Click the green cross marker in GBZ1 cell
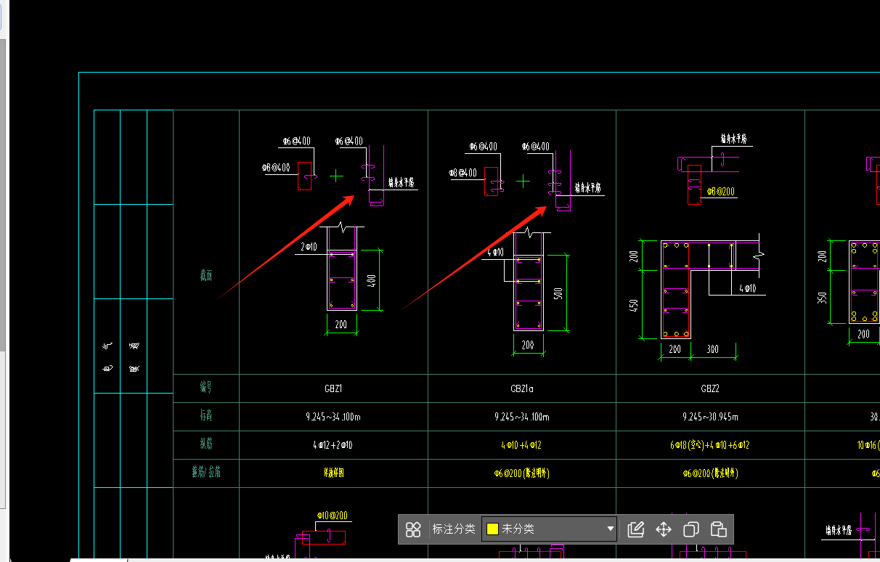Viewport: 880px width, 562px height. [x=336, y=176]
